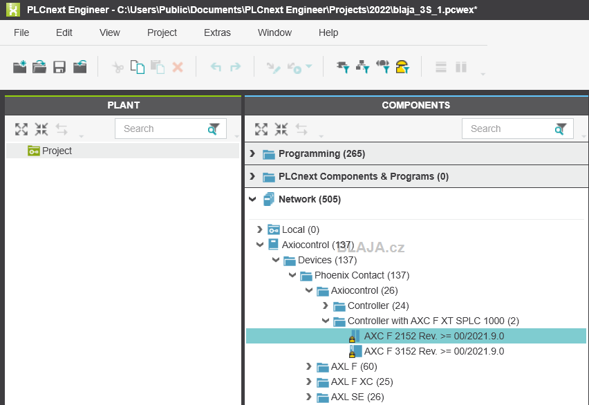Screen dimensions: 589x405
Task: Open the Help menu
Action: (x=328, y=32)
